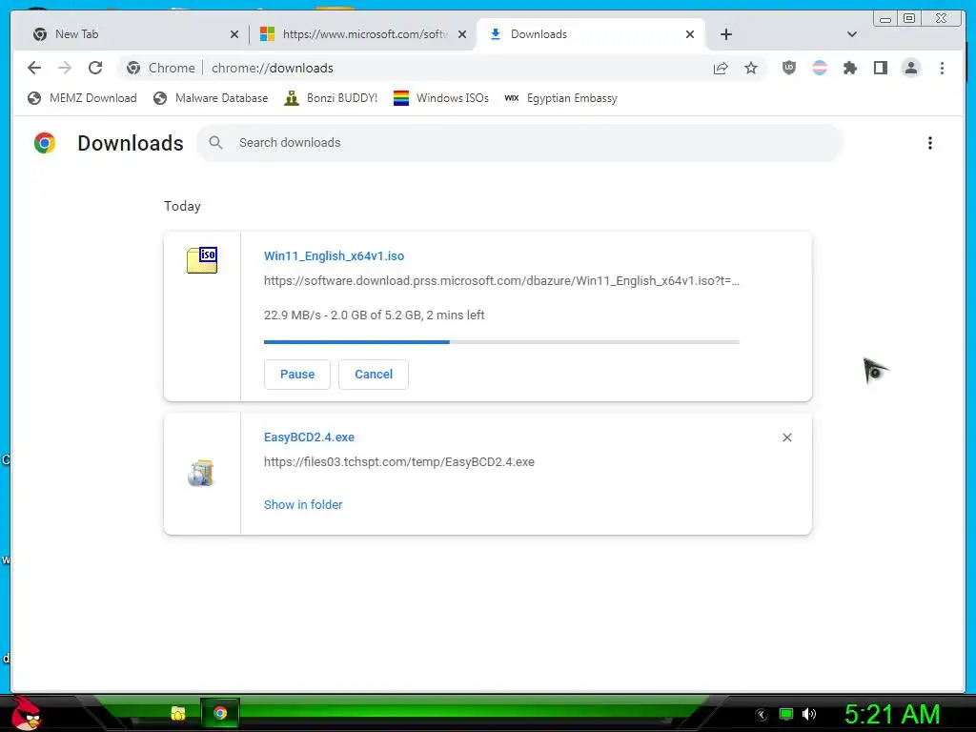The width and height of the screenshot is (976, 732).
Task: Click the EasyBCD tchspt.com source URL
Action: point(399,462)
